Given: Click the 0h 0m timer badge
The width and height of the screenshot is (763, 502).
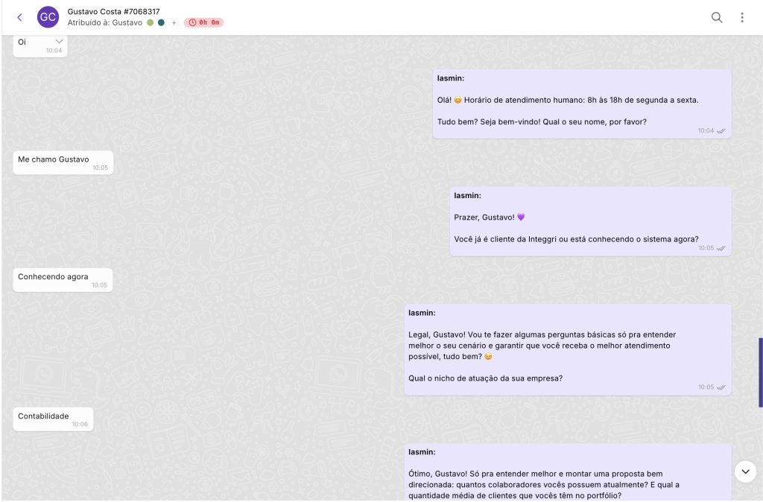Looking at the screenshot, I should pyautogui.click(x=203, y=23).
